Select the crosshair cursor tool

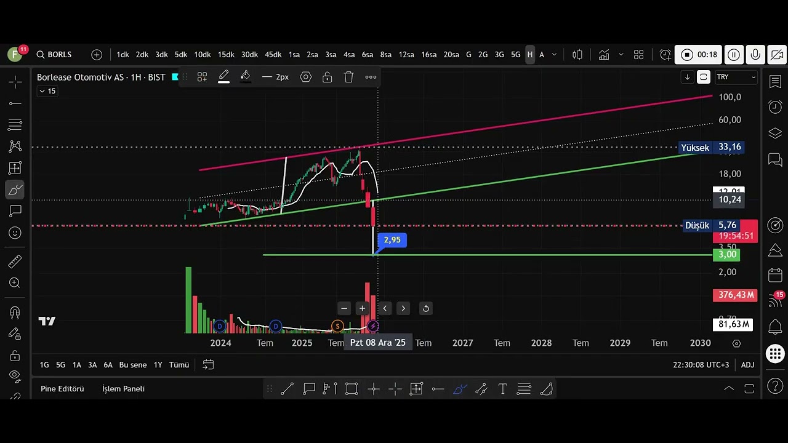pyautogui.click(x=15, y=81)
